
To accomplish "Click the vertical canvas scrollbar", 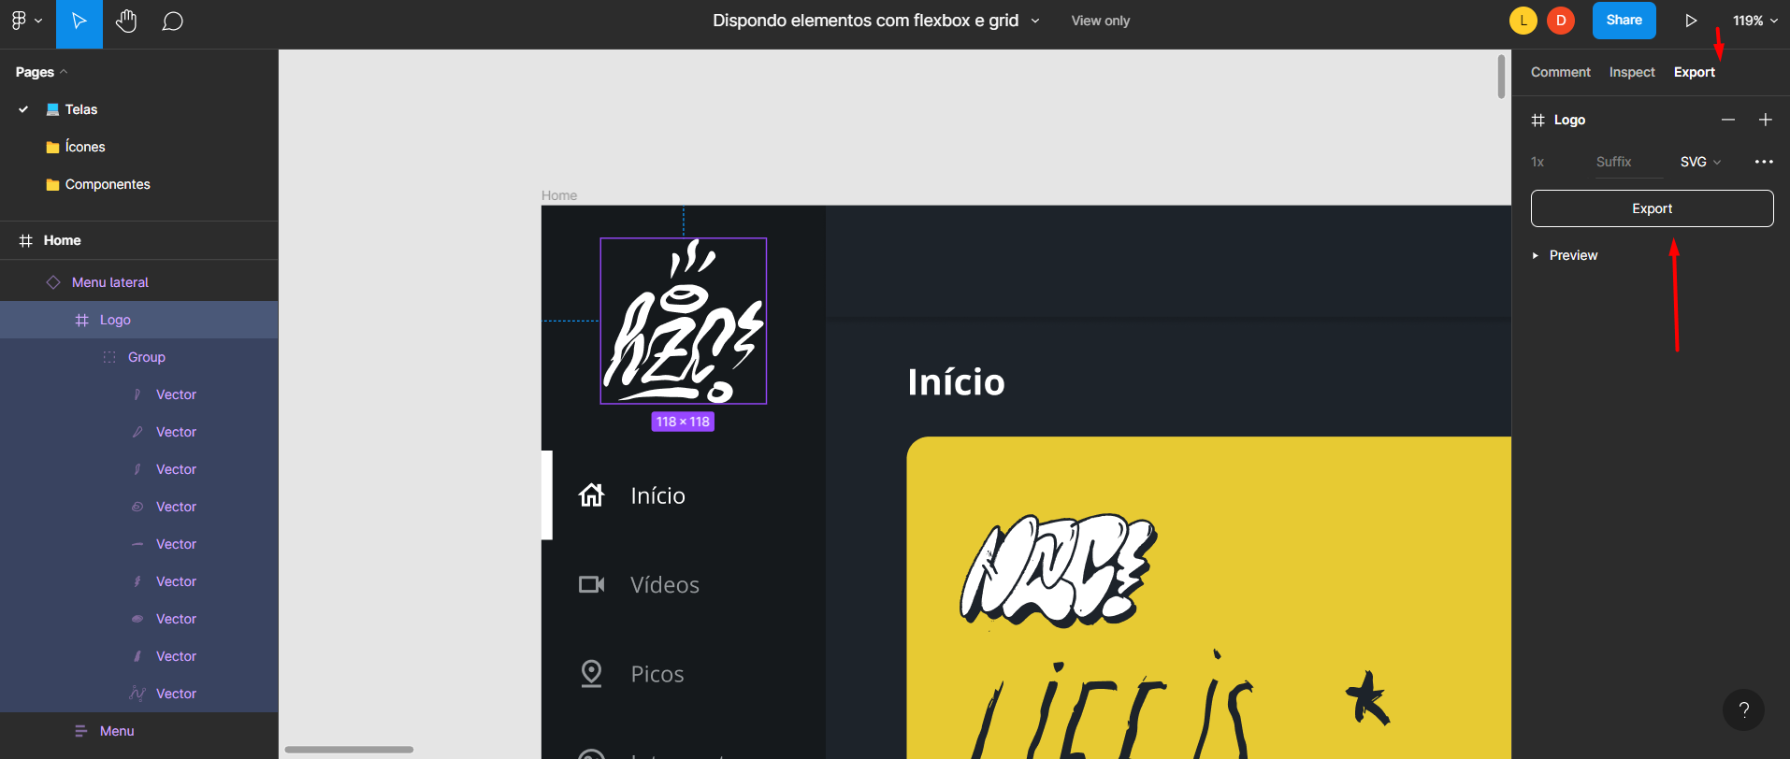I will point(1501,77).
